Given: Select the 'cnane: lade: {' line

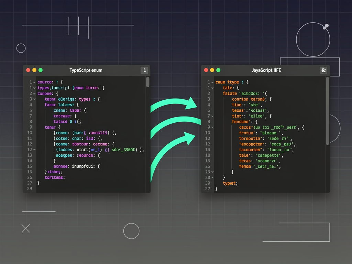Looking at the screenshot, I should click(70, 110).
